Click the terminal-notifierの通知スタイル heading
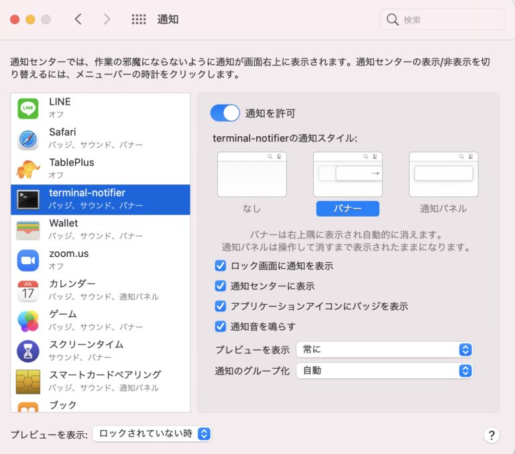Viewport: 515px width, 454px height. (285, 138)
